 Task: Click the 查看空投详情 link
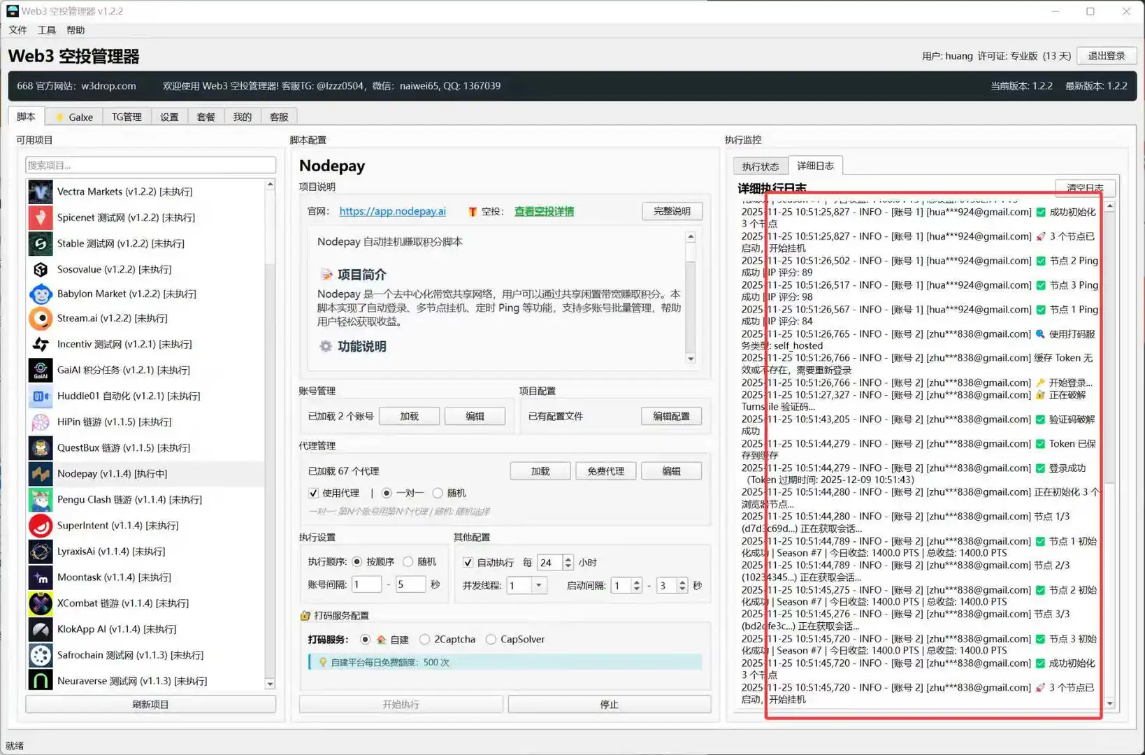(544, 211)
